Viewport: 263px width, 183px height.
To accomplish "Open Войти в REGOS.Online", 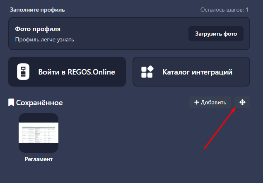I will [x=67, y=72].
